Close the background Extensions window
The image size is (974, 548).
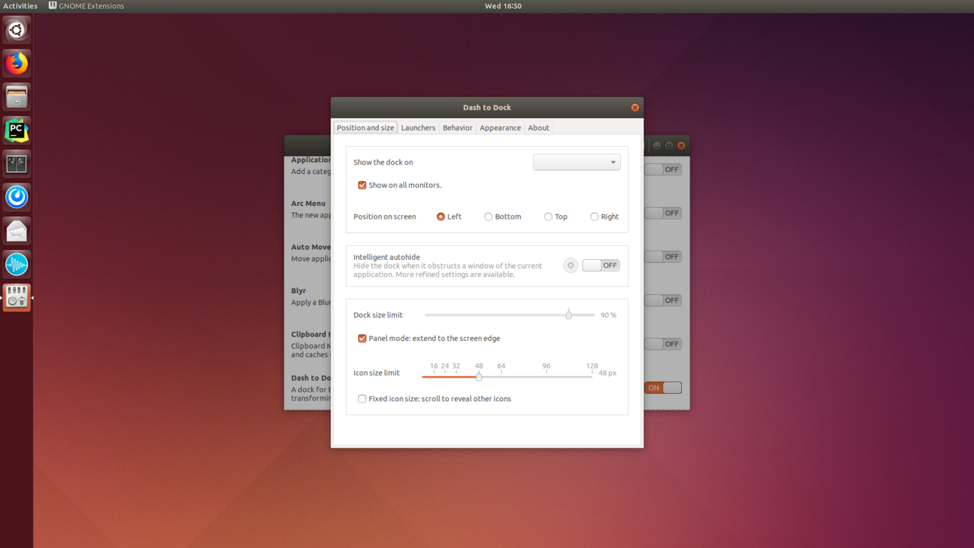[x=681, y=145]
